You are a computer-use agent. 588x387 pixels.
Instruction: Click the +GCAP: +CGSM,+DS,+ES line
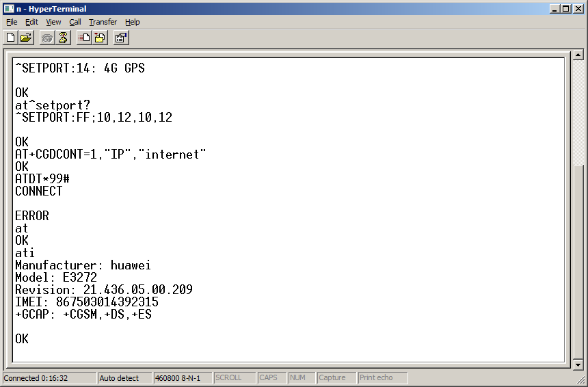(83, 315)
